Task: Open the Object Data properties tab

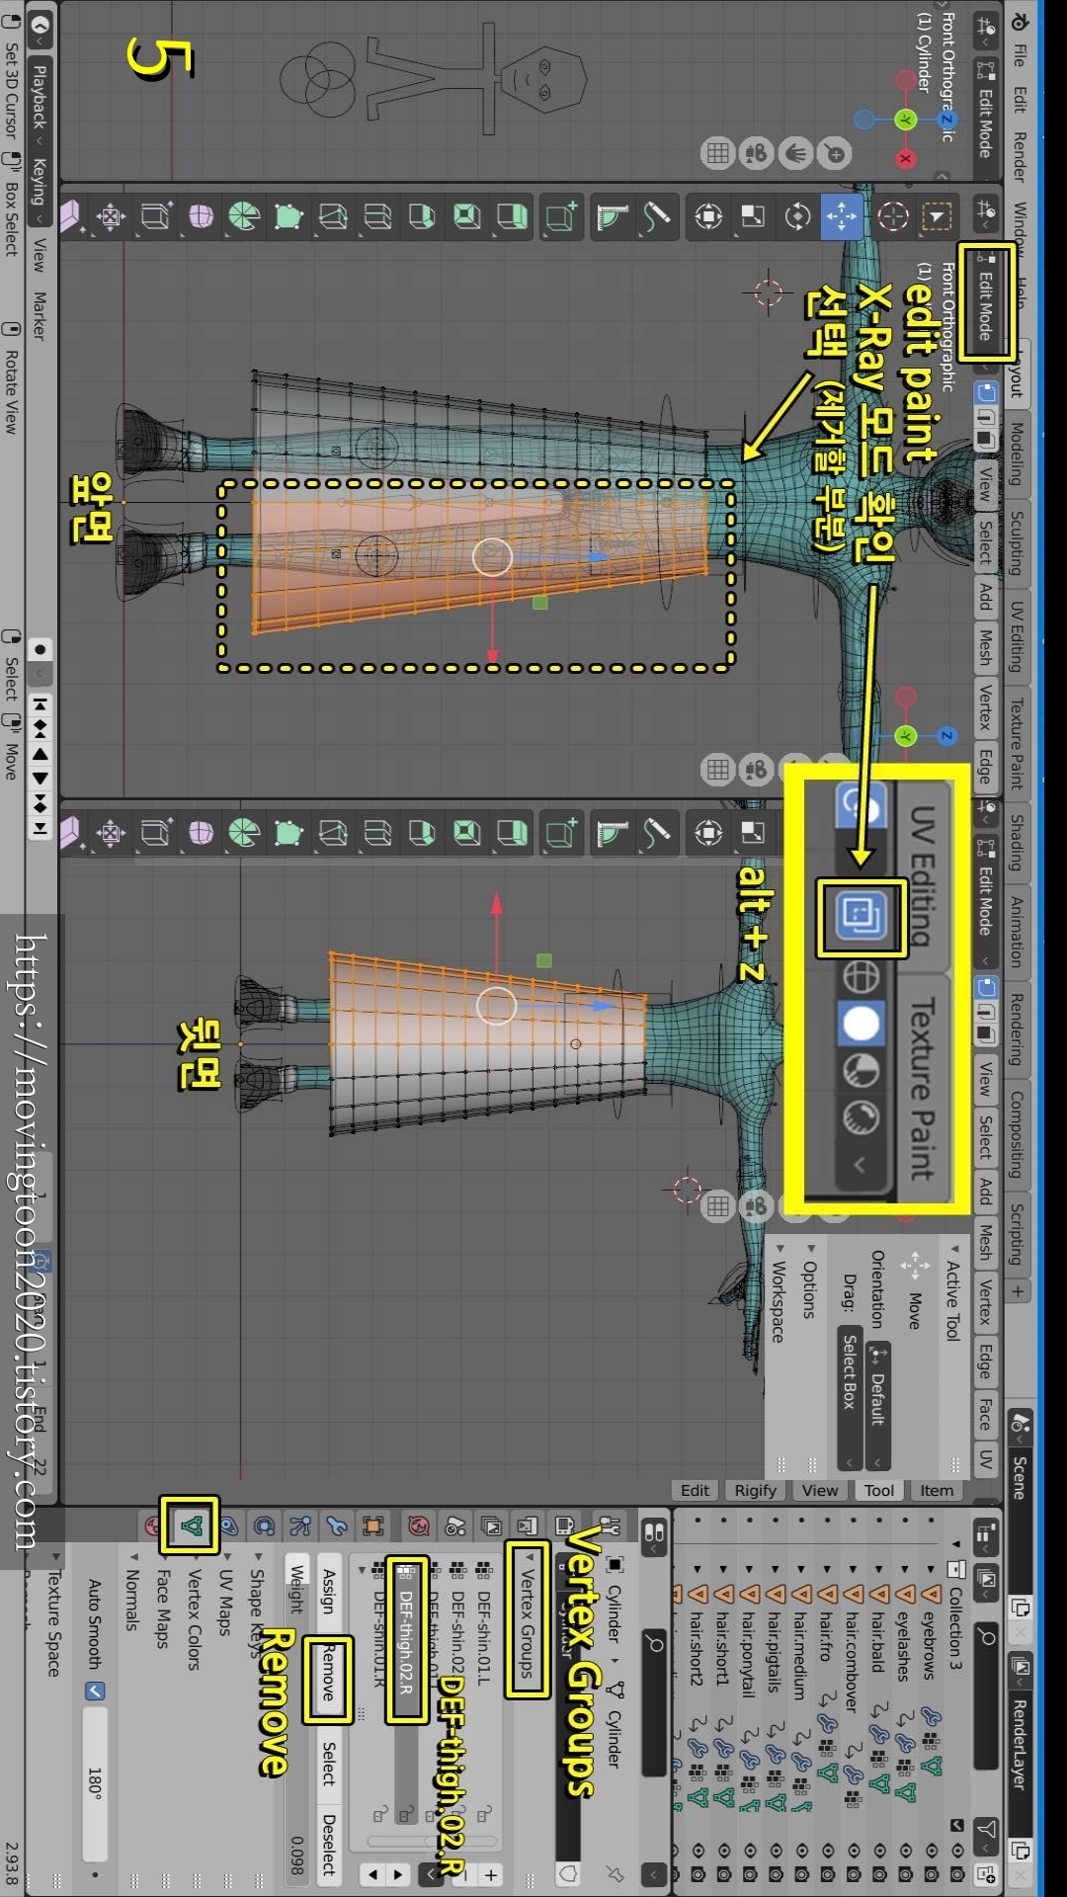Action: point(192,1526)
